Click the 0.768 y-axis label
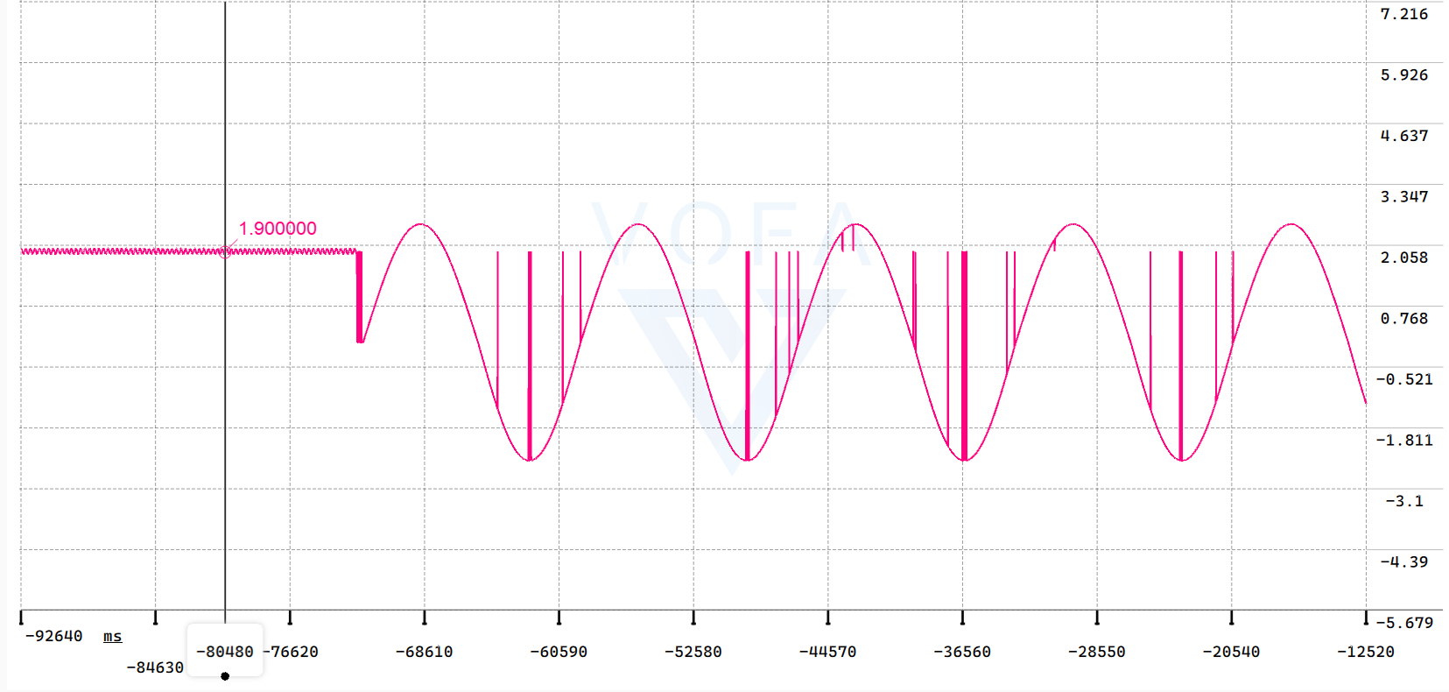 (1403, 319)
